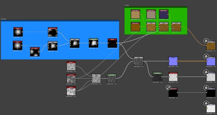Click the cube badge on the light gray roughness output
This screenshot has height=115, width=217.
(206, 72)
